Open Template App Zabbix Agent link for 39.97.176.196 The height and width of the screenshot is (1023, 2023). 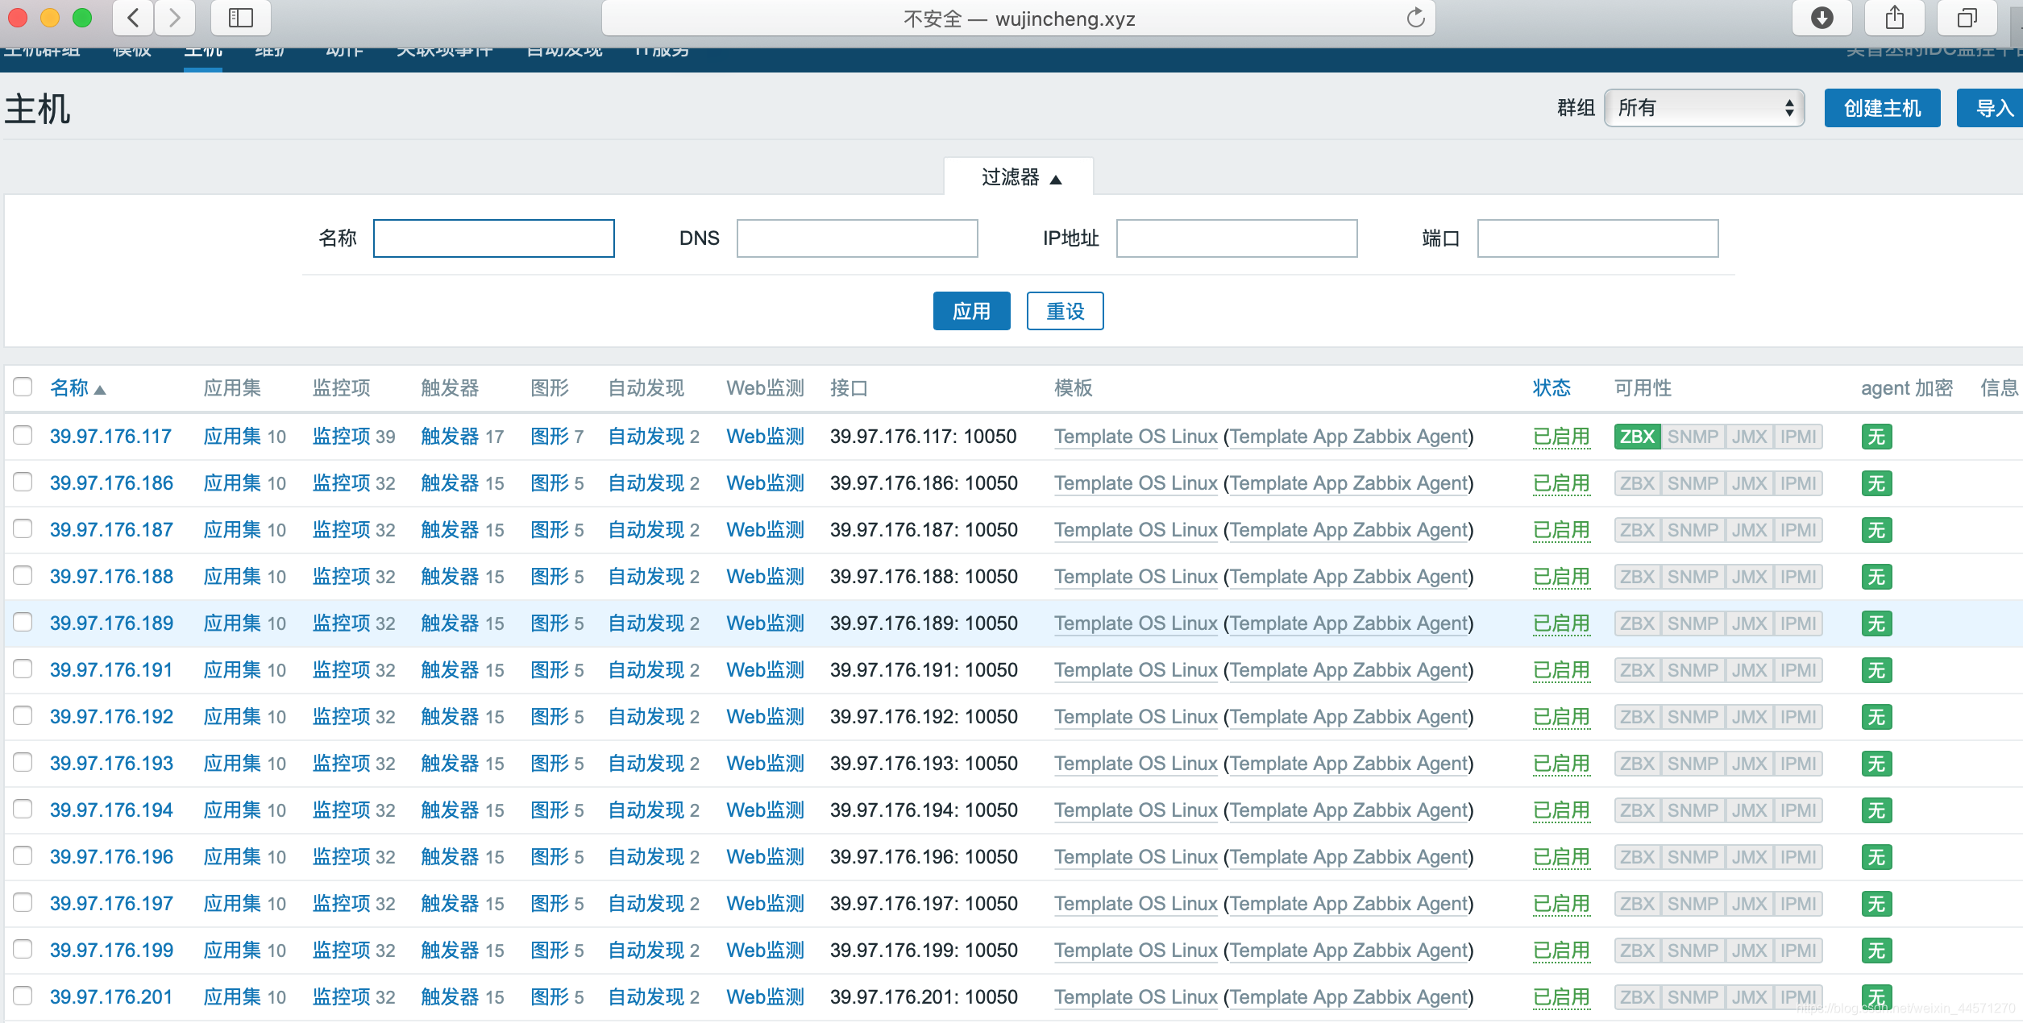point(1349,857)
